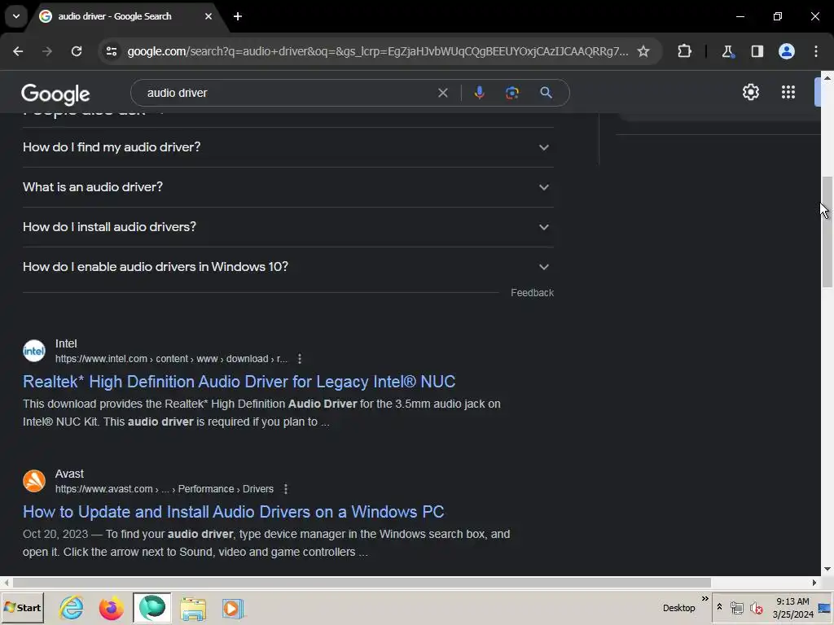Expand "How do I enable audio drivers in Windows 10?"
The width and height of the screenshot is (834, 625).
[288, 267]
